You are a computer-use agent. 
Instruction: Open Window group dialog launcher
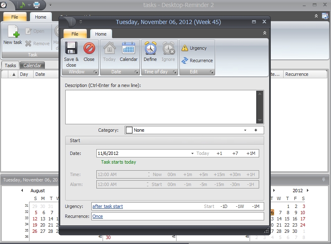96,72
